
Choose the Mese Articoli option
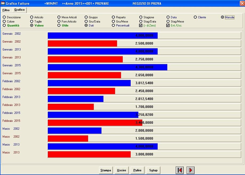click(x=59, y=17)
